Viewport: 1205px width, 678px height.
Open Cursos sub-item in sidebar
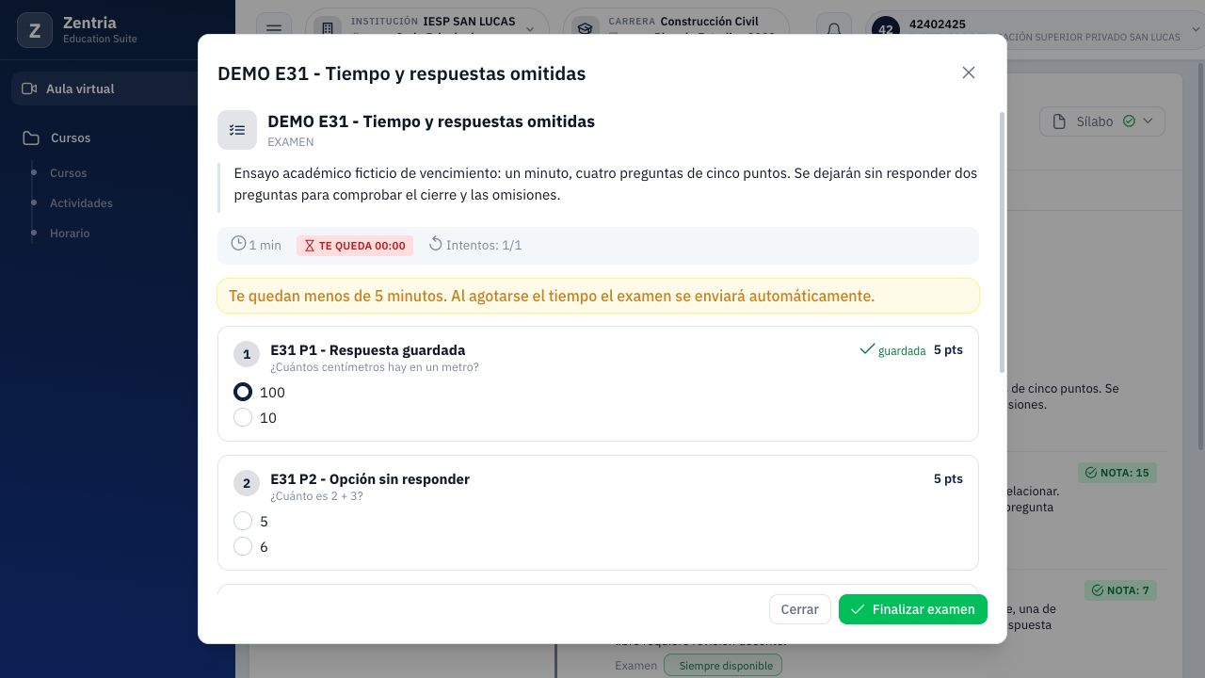(x=68, y=173)
